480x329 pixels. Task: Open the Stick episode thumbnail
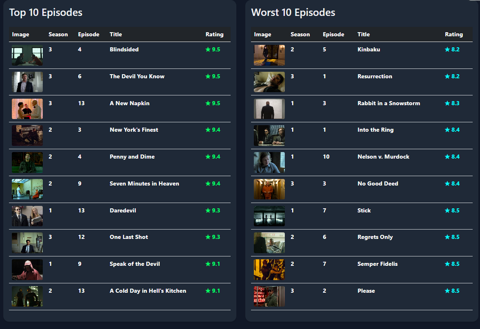coord(269,216)
